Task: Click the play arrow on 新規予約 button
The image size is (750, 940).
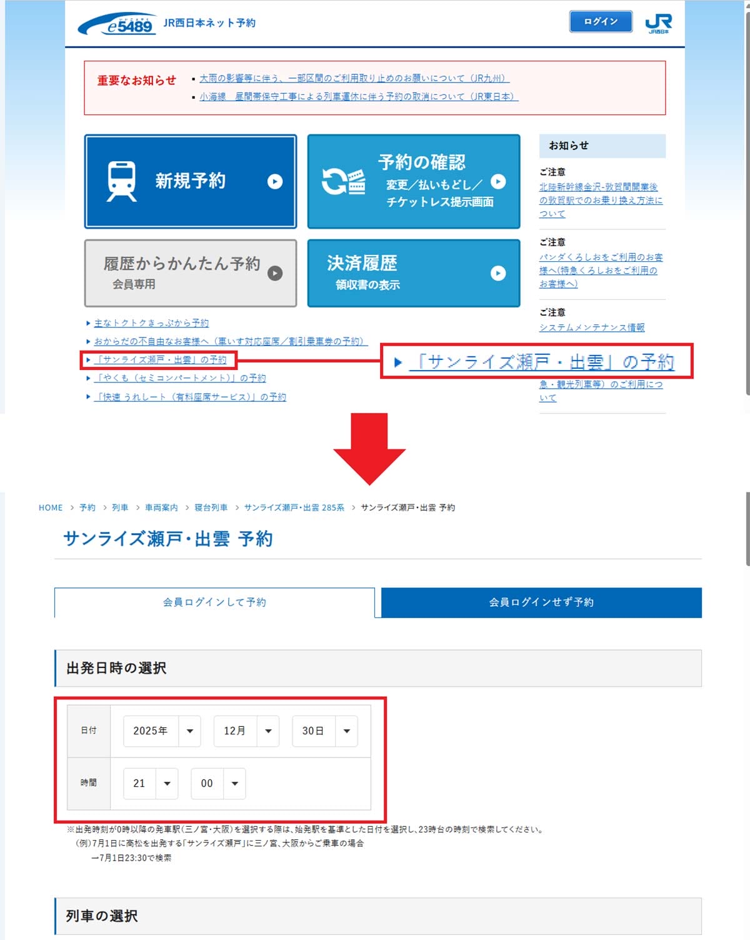Action: [275, 181]
